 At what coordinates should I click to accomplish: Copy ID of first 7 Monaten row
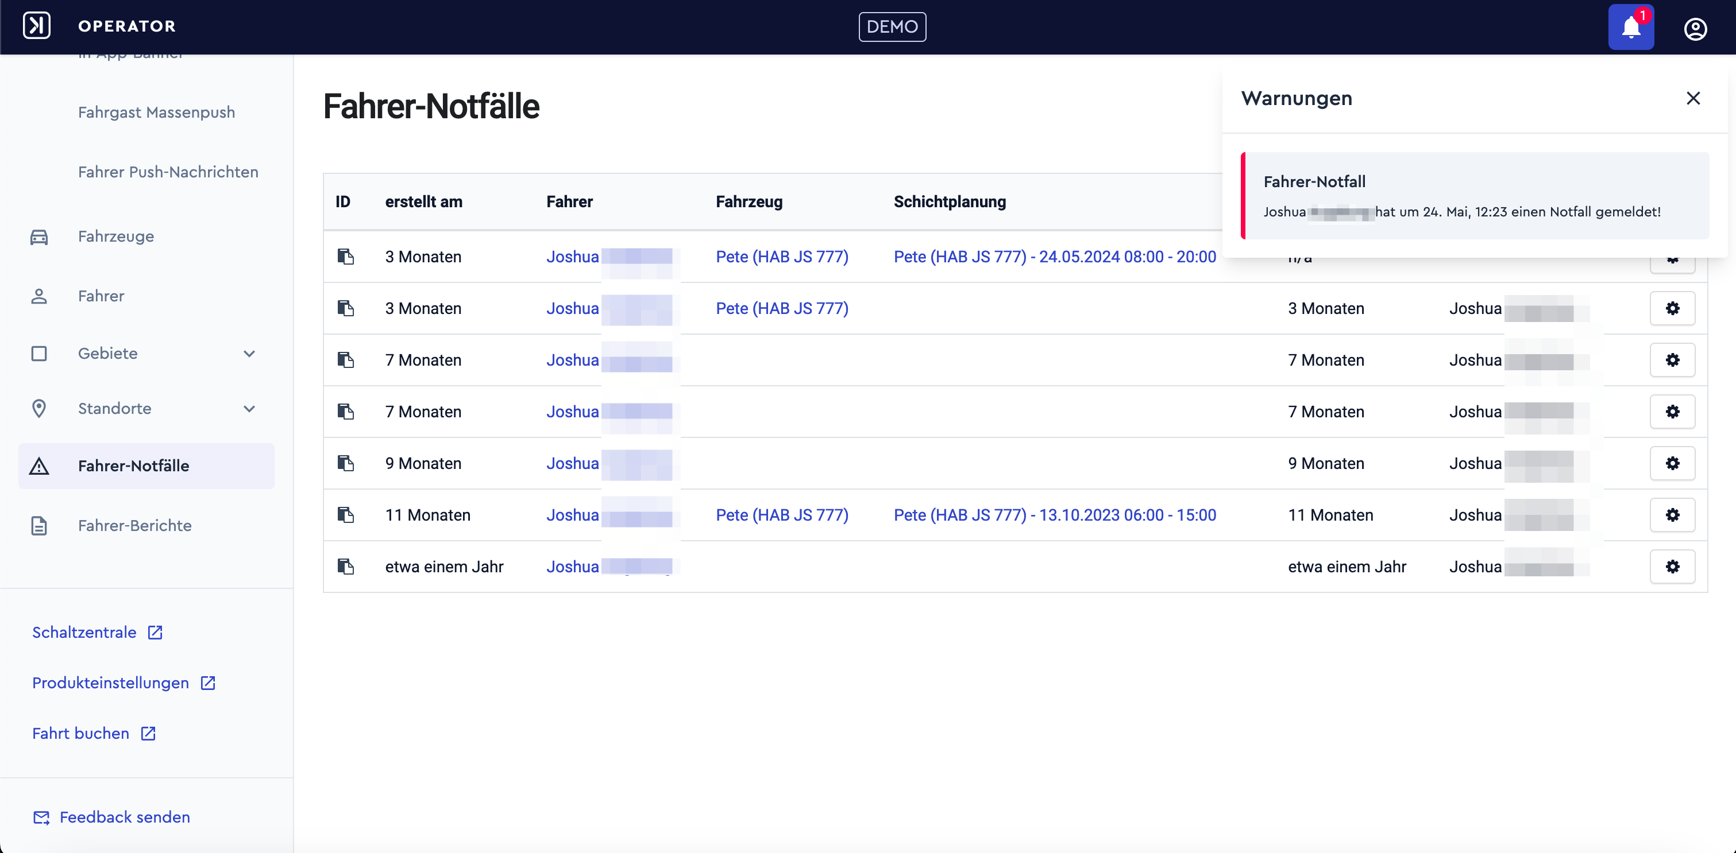coord(346,360)
